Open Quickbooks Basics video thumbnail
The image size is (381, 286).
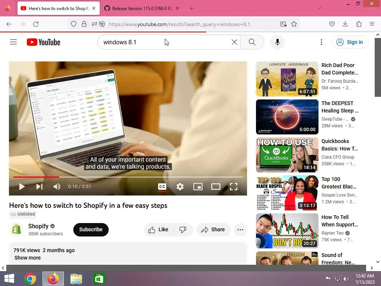[x=287, y=155]
